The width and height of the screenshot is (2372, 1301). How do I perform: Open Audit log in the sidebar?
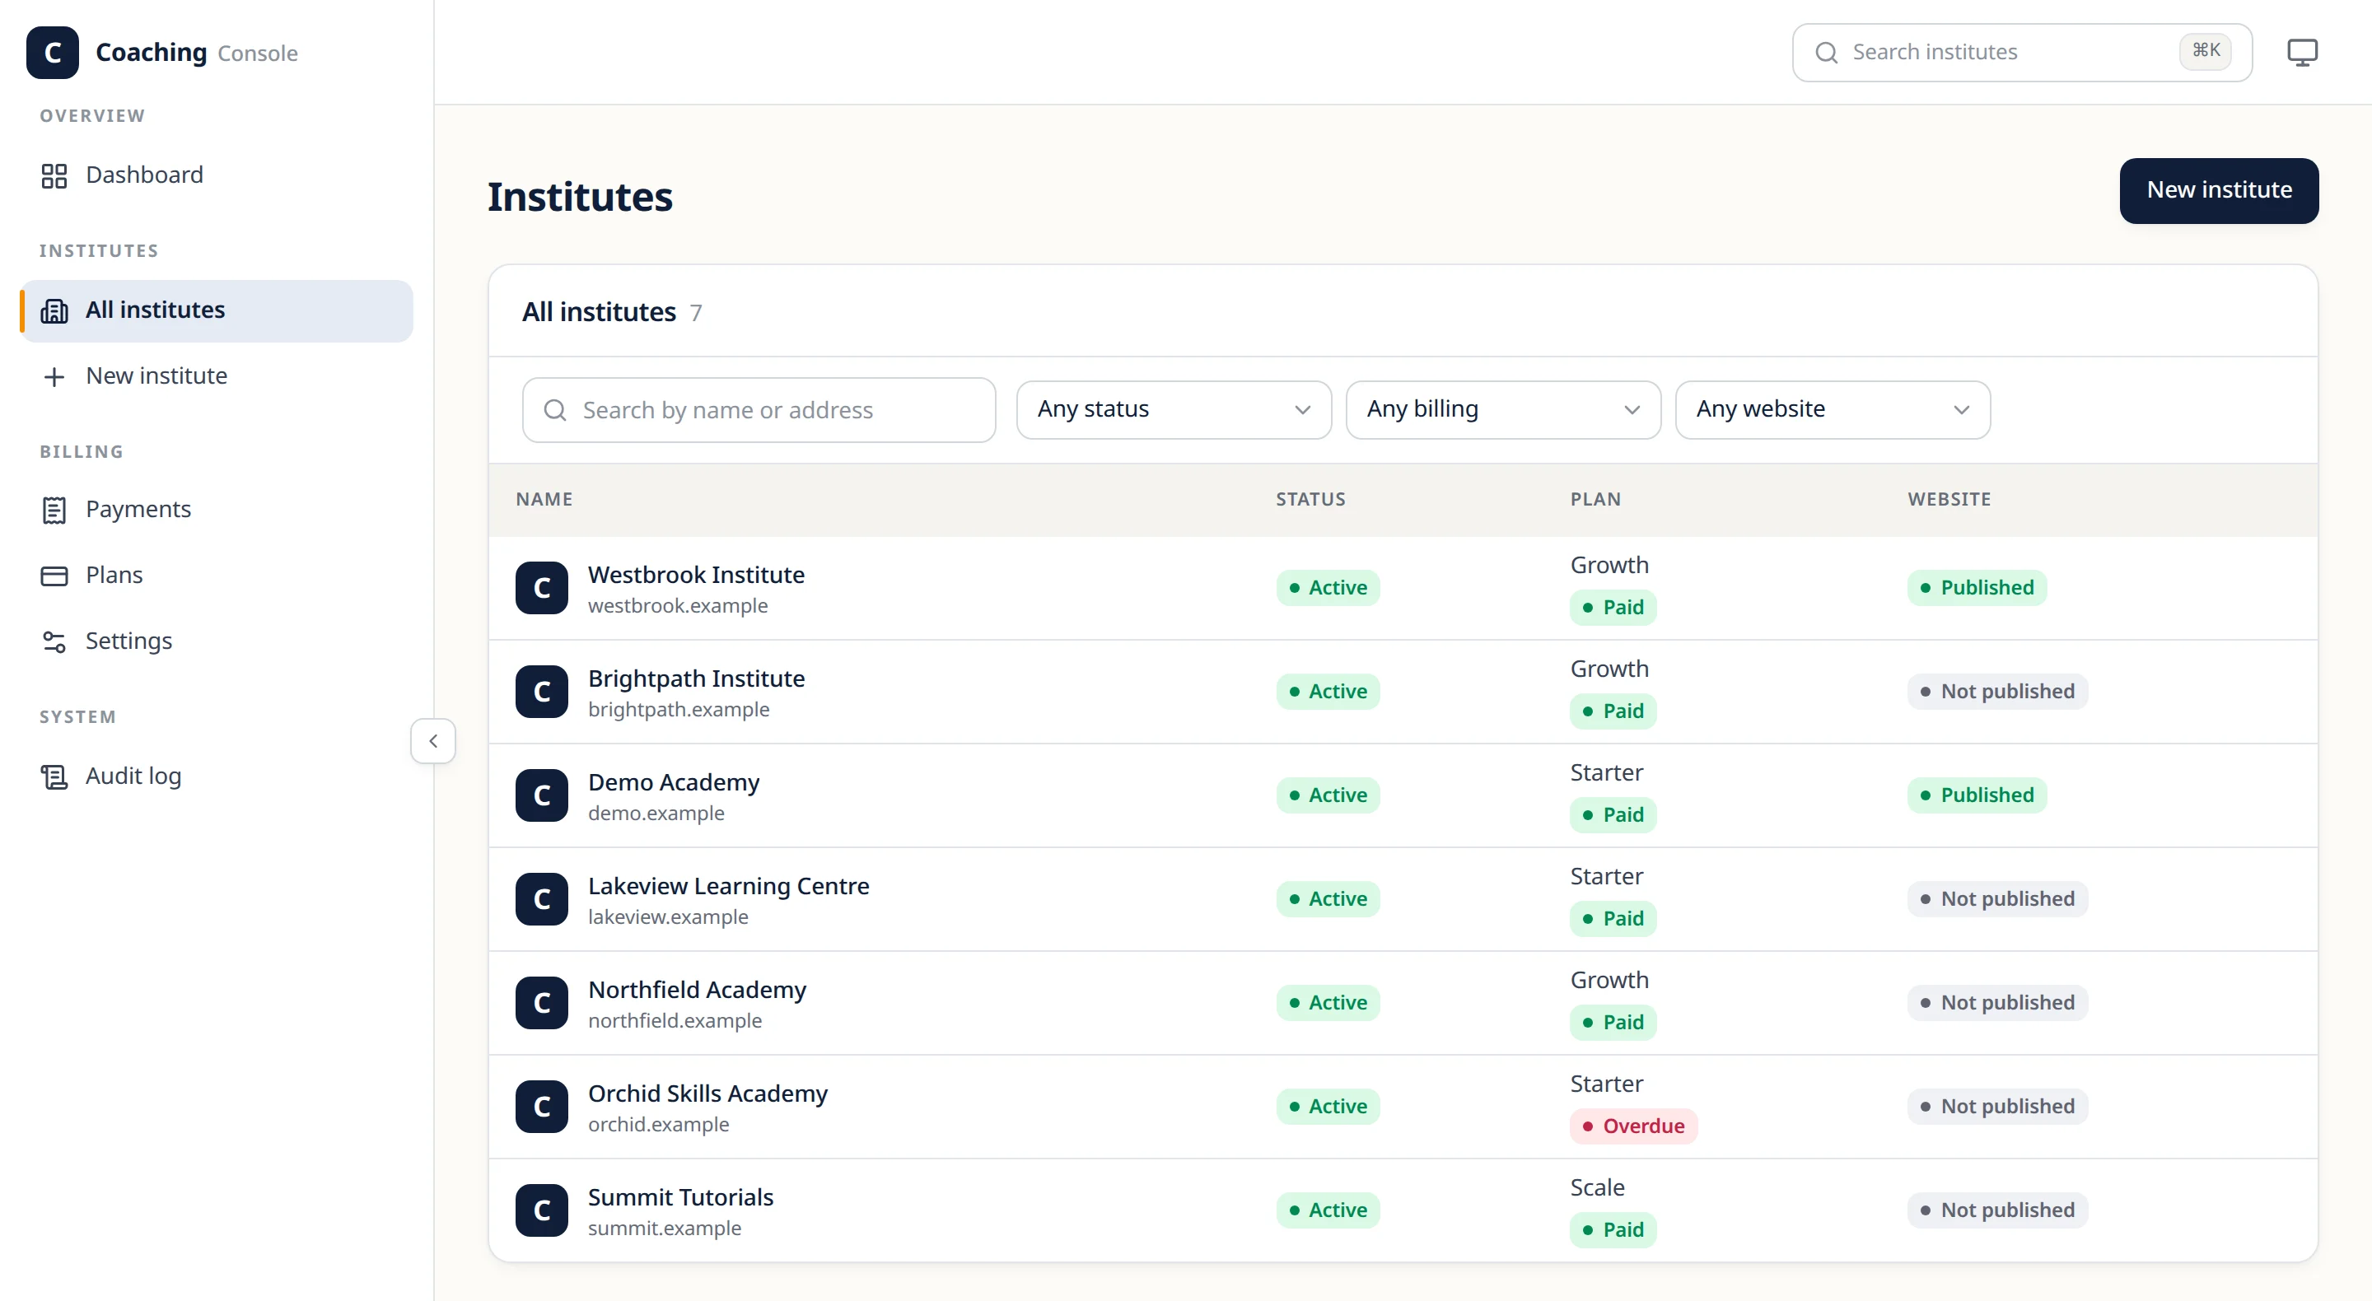(217, 777)
